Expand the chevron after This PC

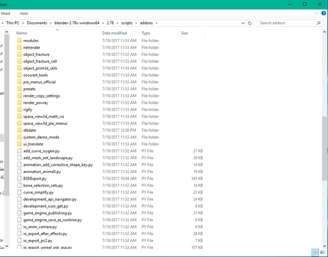[x=23, y=23]
